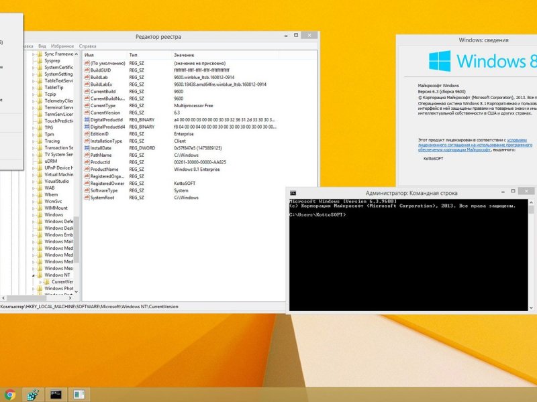Click the registry tree scroll-down arrow
Viewport: 537px width, 402px height.
tap(76, 291)
